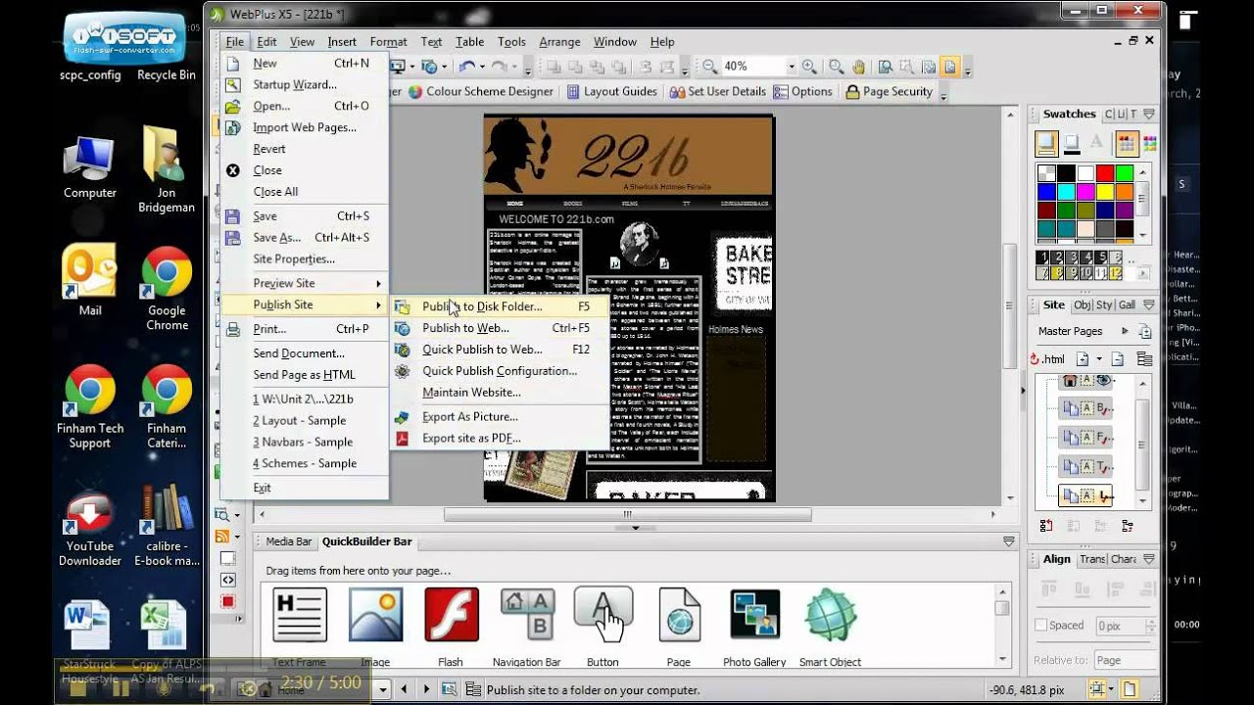Open the Arrange menu
This screenshot has height=705, width=1254.
pyautogui.click(x=559, y=42)
